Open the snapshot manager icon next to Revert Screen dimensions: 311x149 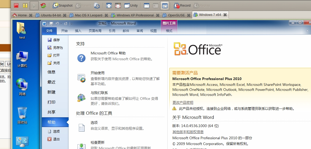[x=97, y=6]
